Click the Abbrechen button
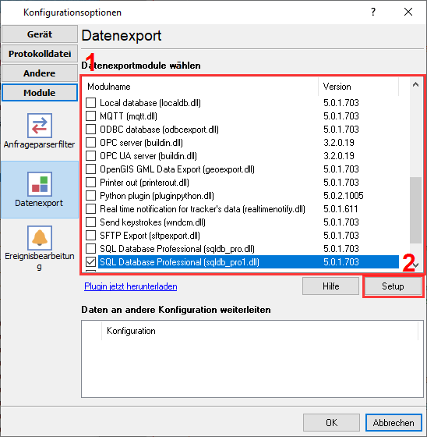427x437 pixels. pyautogui.click(x=393, y=422)
